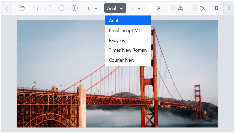This screenshot has width=235, height=133.
Task: Select Papyrus font
Action: coord(128,40)
